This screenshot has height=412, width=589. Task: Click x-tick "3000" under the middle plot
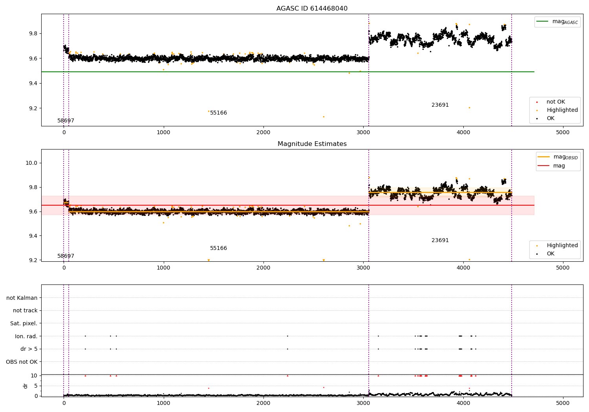click(x=363, y=268)
